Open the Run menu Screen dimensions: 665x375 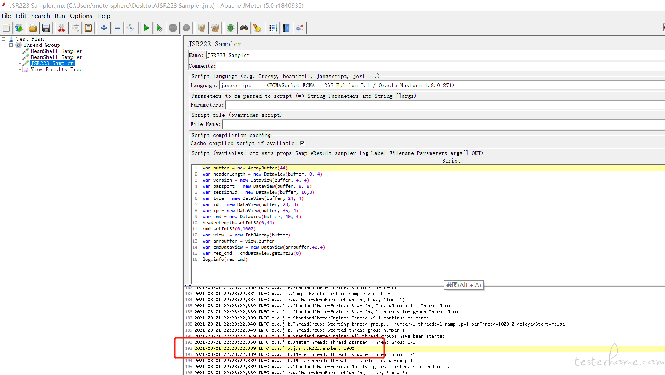coord(60,16)
